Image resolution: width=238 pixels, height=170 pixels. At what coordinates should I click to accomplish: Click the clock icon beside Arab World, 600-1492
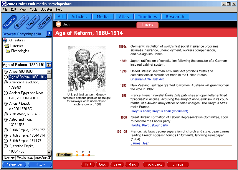6,114
